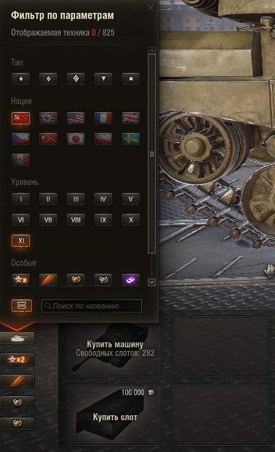Filter by the Italy flag icon
Viewport: 275px width, 452px height.
click(21, 160)
